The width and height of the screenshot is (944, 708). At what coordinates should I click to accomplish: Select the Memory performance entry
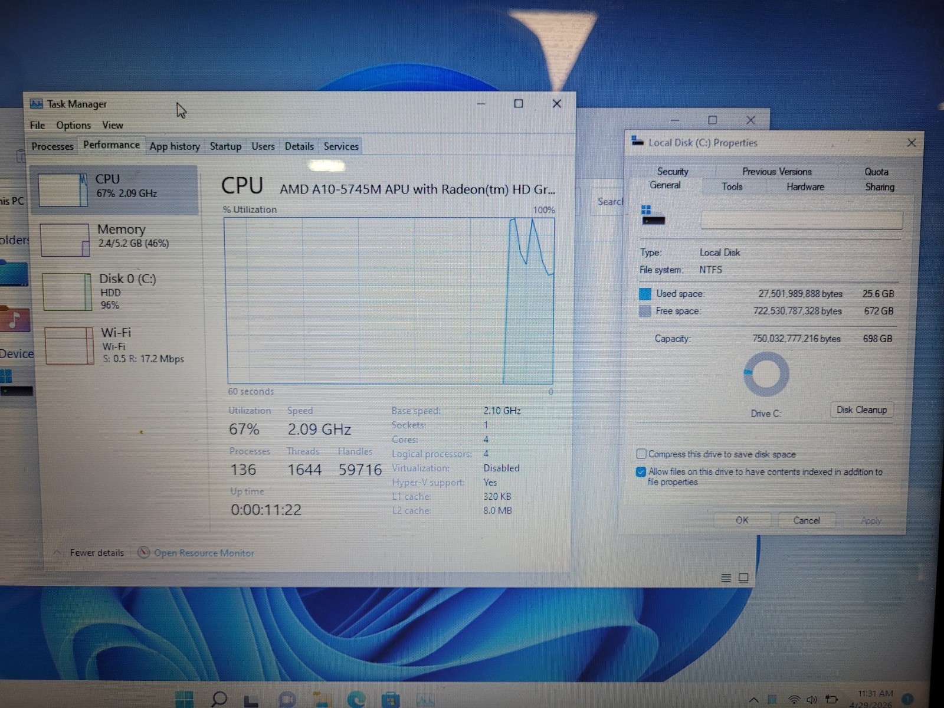click(x=117, y=239)
